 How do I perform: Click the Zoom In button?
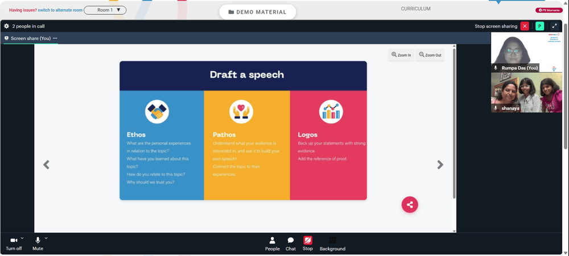coord(401,55)
